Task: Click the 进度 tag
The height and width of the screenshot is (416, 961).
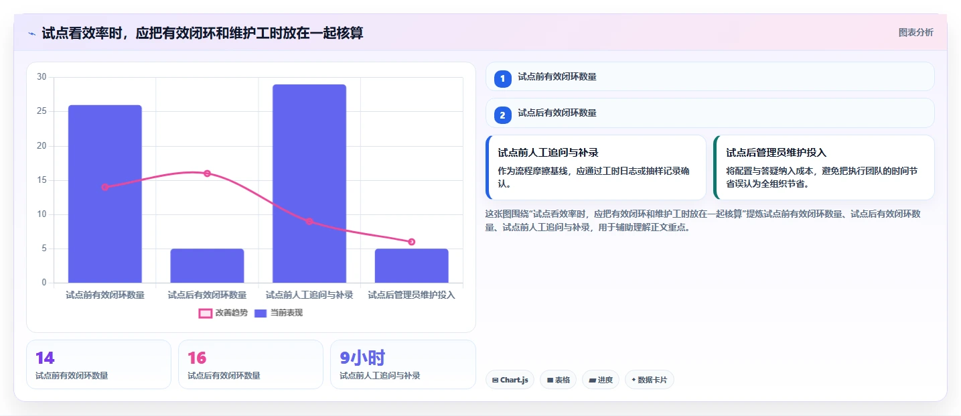Action: (601, 380)
